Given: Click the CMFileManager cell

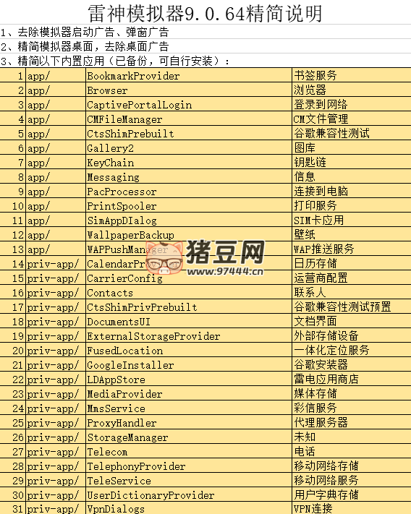Looking at the screenshot, I should [189, 119].
